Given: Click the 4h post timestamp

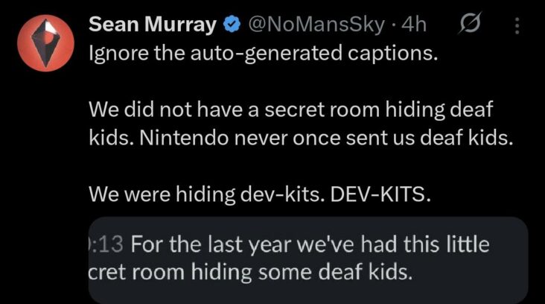Looking at the screenshot, I should (x=413, y=25).
